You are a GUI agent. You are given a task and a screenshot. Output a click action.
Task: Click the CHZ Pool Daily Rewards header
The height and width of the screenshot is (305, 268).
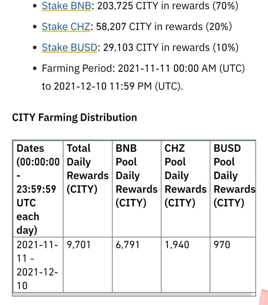coord(185,189)
